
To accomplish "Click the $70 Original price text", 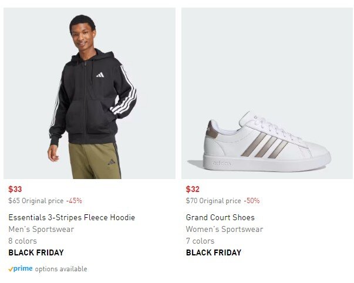I will pyautogui.click(x=213, y=201).
